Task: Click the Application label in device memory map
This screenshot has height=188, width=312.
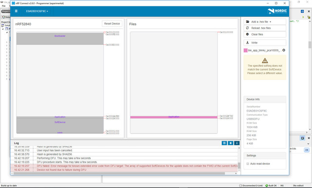Action: point(59,117)
